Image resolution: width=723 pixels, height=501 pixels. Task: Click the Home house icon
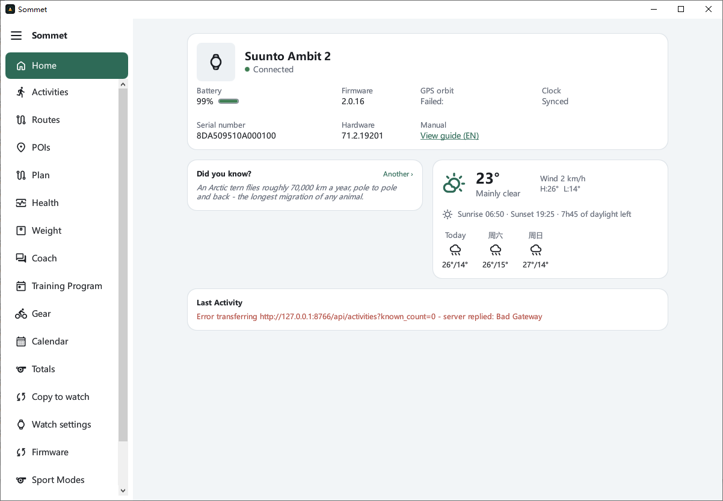[x=21, y=66]
